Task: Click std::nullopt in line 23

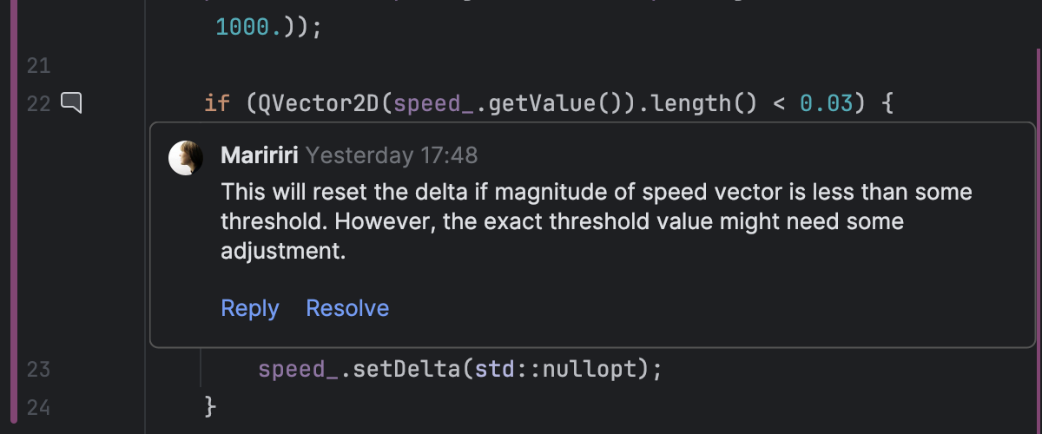Action: pyautogui.click(x=556, y=369)
